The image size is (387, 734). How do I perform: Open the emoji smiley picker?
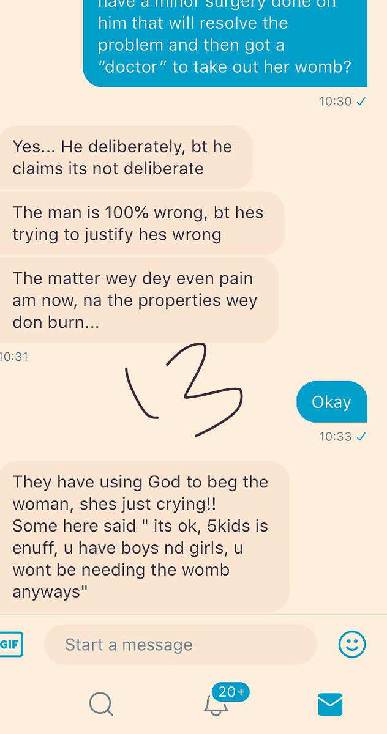[352, 644]
